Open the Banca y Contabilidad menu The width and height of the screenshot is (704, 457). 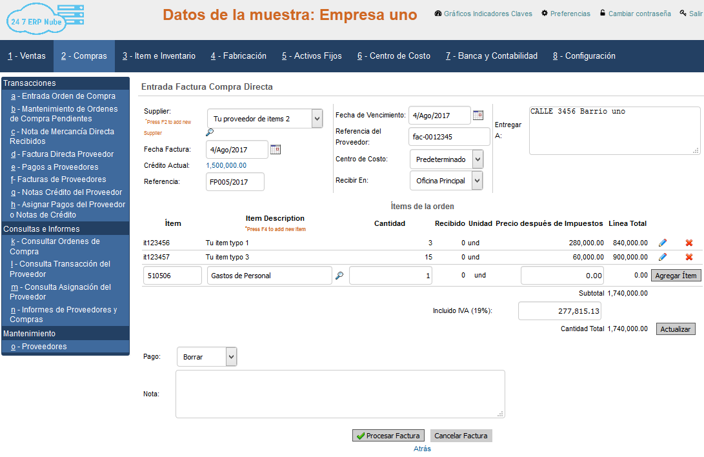click(491, 56)
